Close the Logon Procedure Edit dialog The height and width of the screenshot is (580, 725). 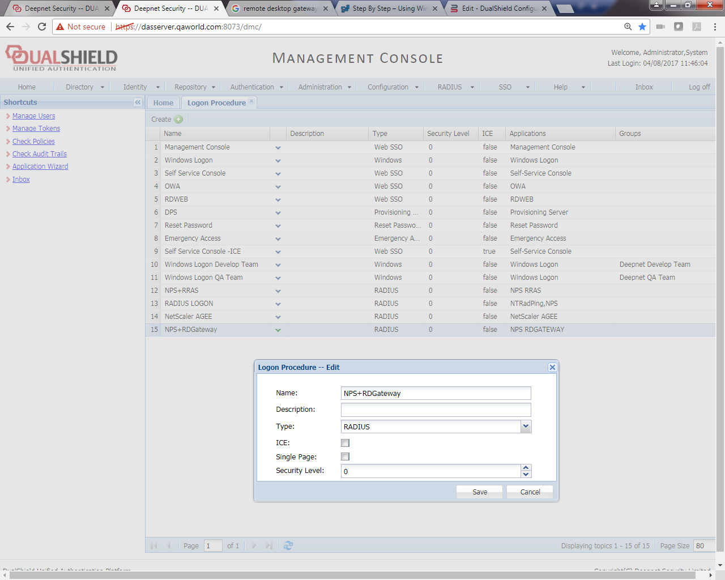coord(552,368)
